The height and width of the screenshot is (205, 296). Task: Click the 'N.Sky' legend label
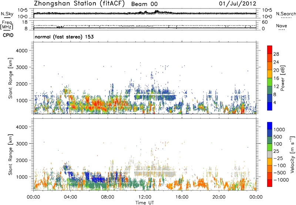tap(7, 14)
